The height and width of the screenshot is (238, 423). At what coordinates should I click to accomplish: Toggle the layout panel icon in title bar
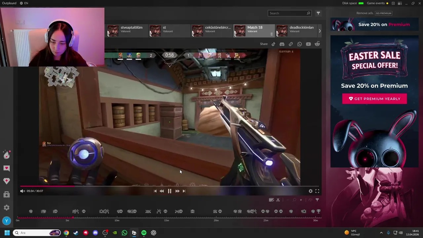click(400, 3)
